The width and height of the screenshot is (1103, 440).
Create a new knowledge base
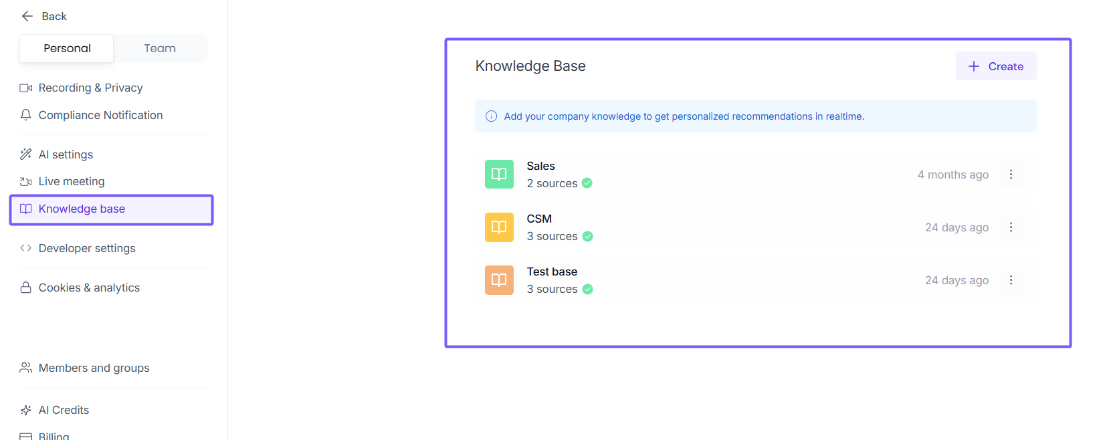pyautogui.click(x=996, y=66)
